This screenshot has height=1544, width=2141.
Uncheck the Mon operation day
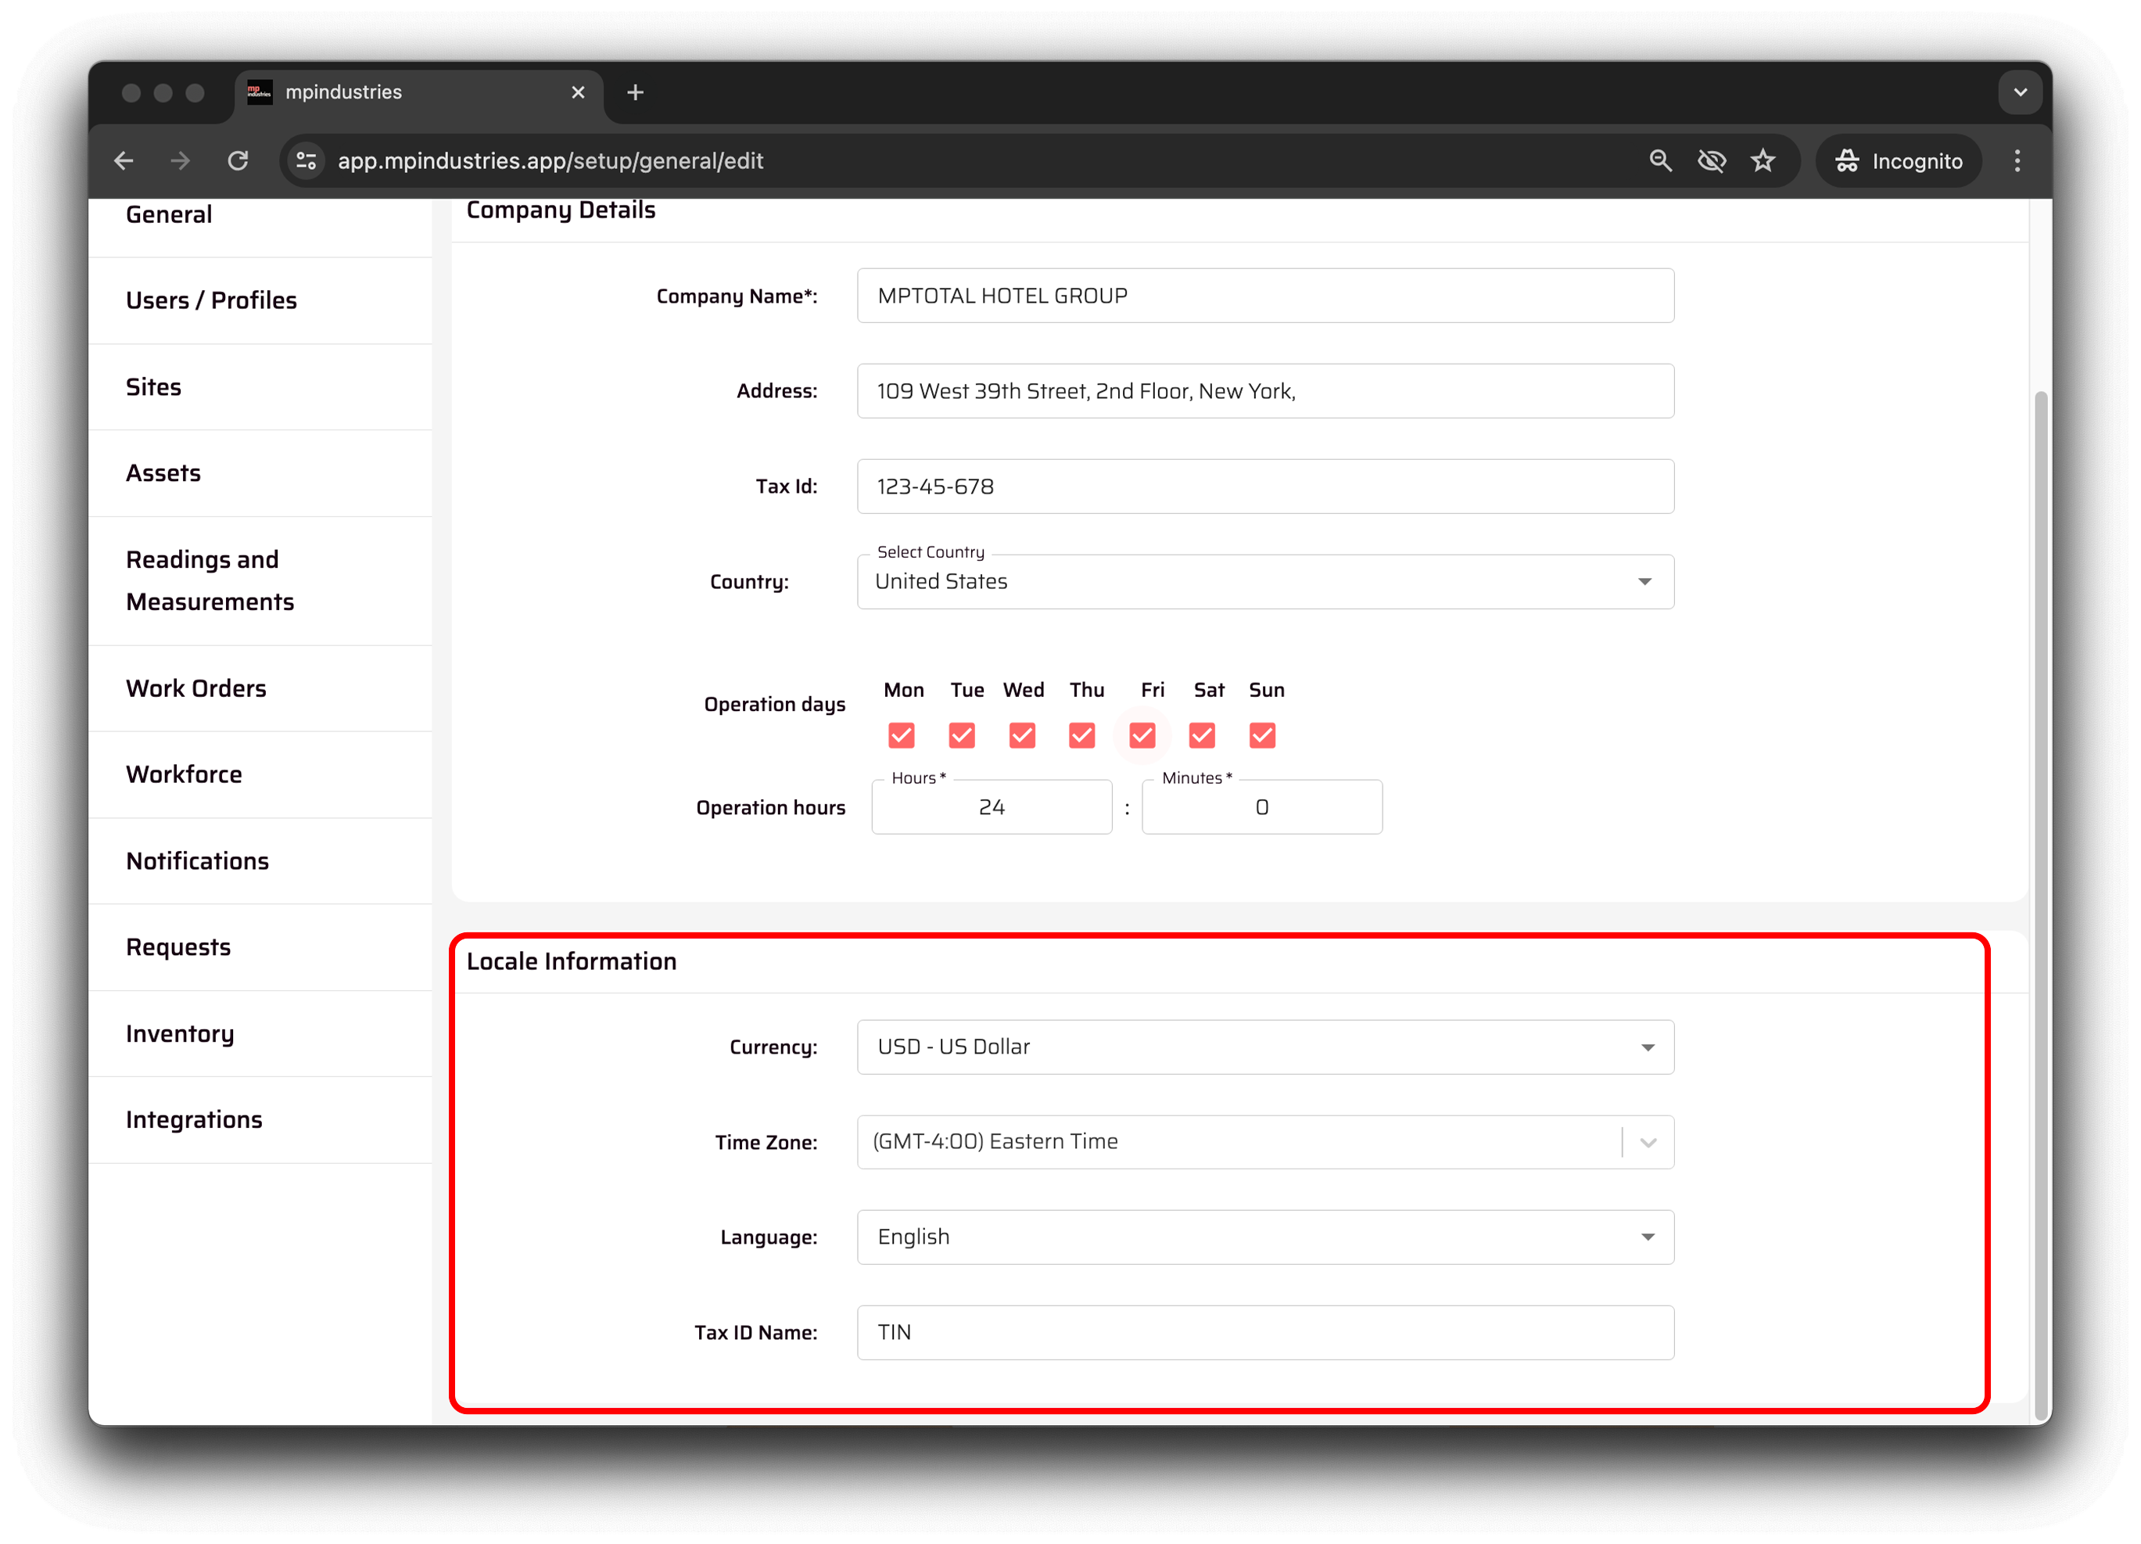tap(902, 734)
